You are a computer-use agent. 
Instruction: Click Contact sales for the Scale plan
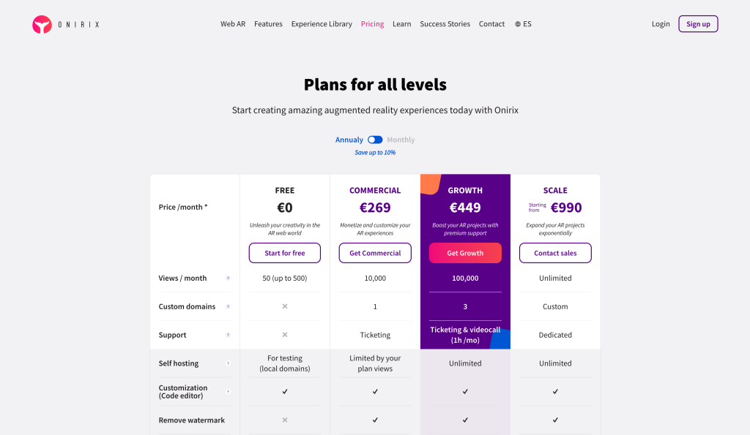point(555,252)
